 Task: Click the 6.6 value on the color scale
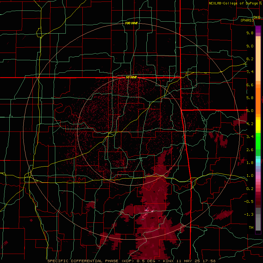click(250, 85)
